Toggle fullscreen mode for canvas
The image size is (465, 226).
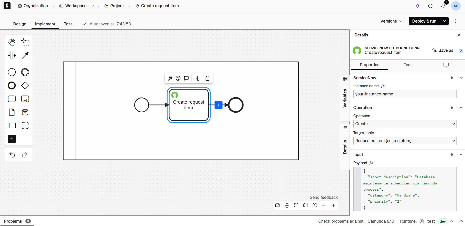pyautogui.click(x=296, y=205)
